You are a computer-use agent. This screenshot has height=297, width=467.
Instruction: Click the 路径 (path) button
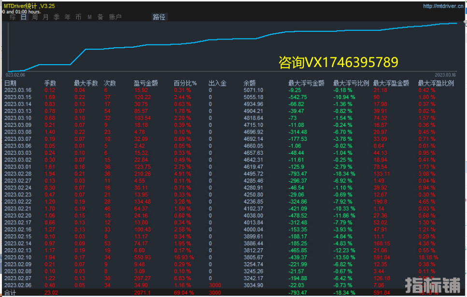[159, 17]
